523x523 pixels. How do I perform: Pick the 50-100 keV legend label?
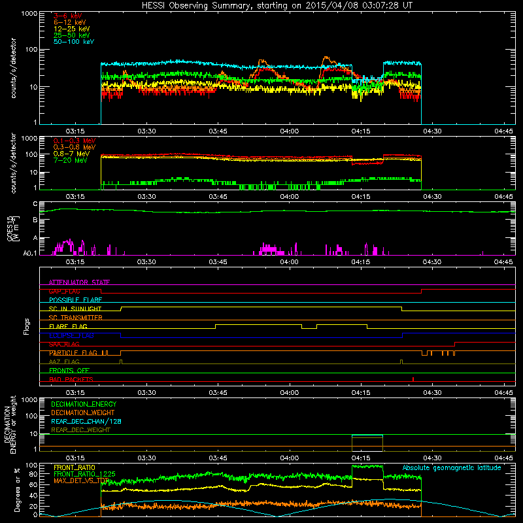74,42
